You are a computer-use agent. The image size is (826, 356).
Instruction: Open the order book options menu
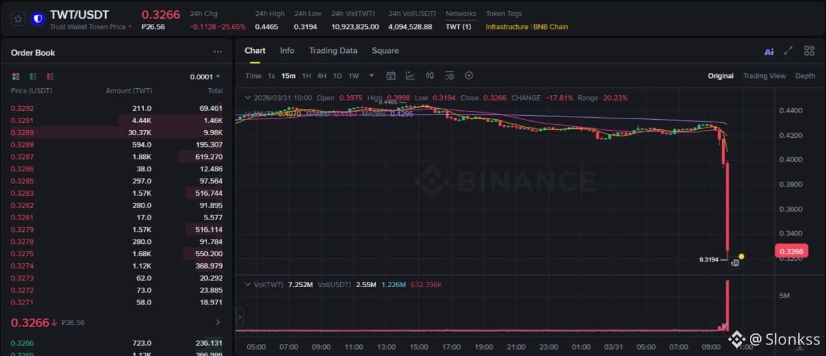(x=217, y=52)
